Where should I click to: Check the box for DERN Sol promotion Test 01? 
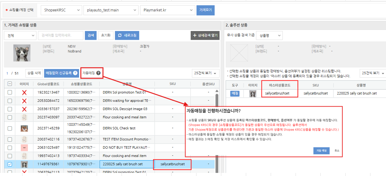tap(10, 92)
